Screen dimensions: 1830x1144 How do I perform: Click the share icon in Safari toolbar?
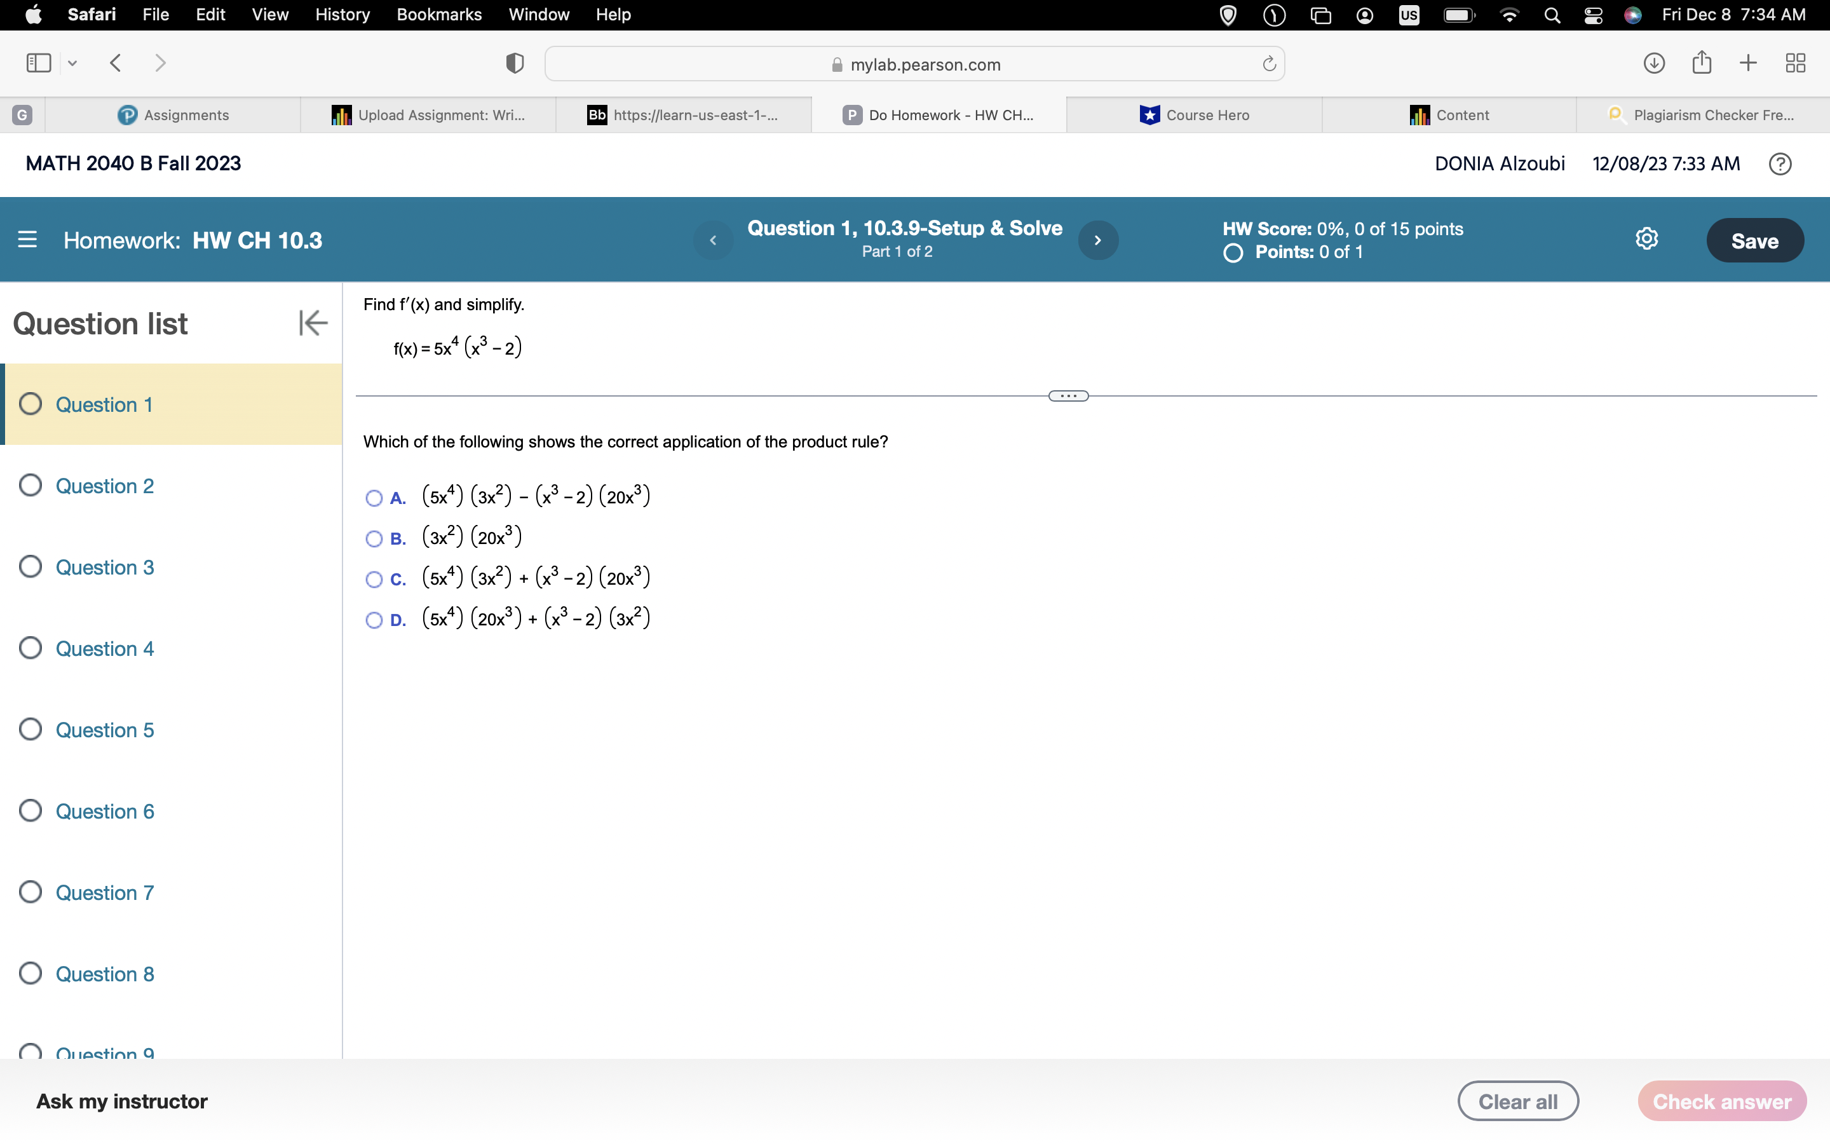pos(1702,63)
